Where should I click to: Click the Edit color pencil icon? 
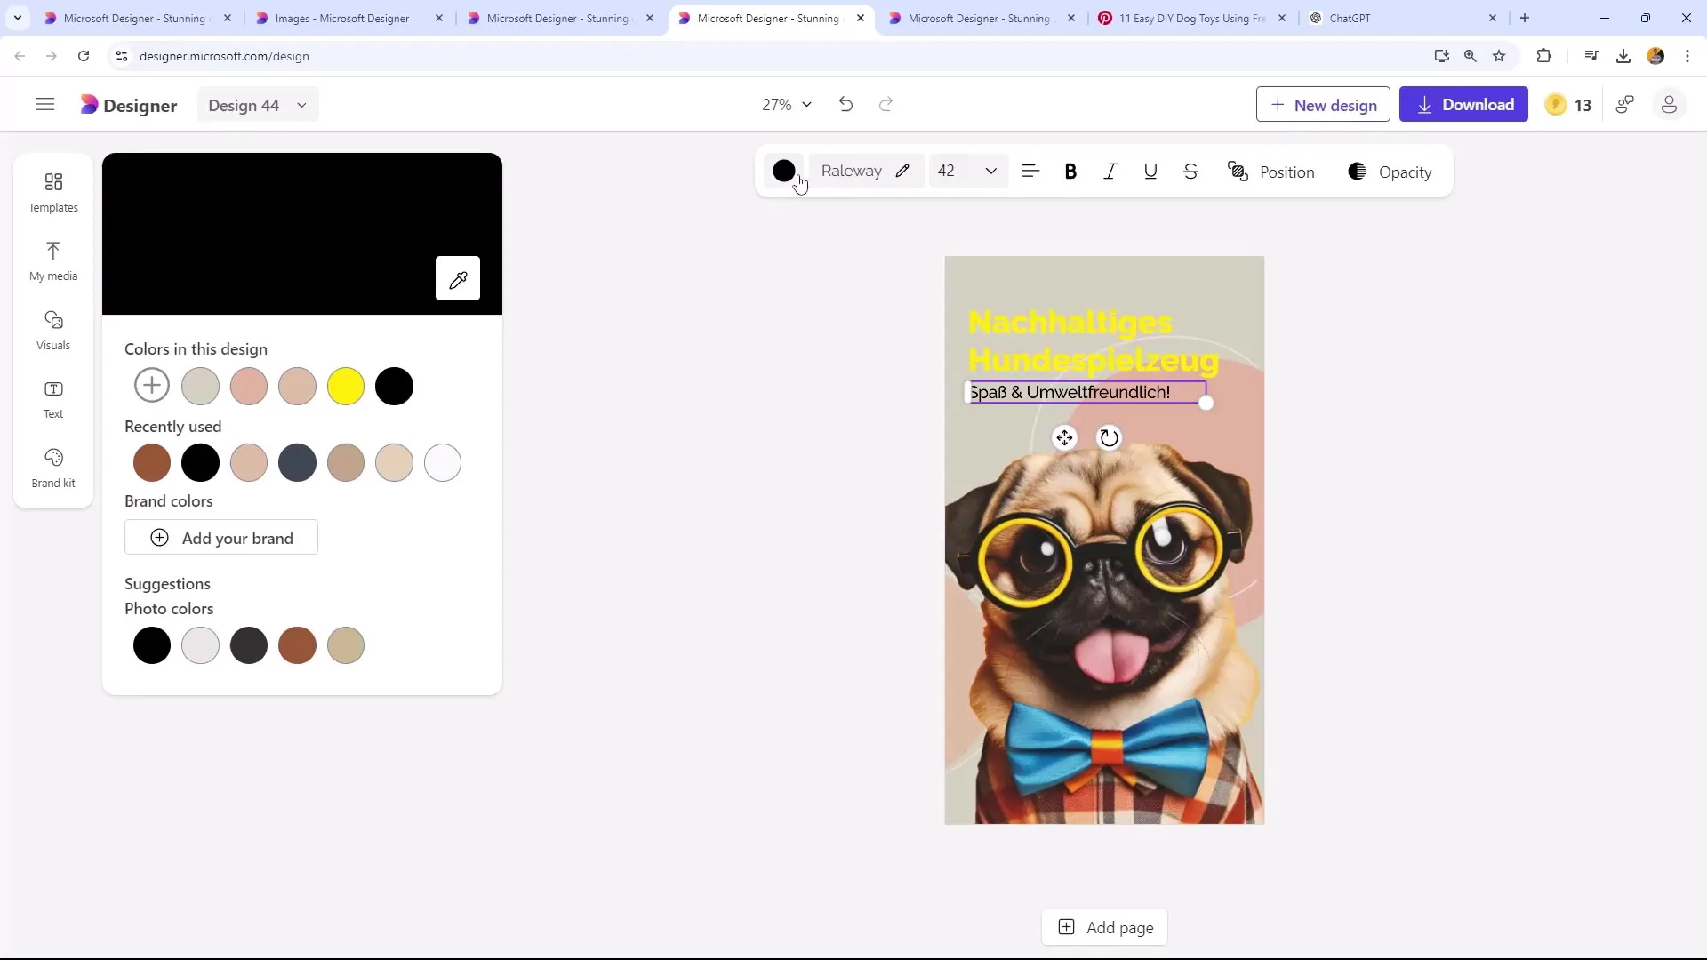pos(902,172)
